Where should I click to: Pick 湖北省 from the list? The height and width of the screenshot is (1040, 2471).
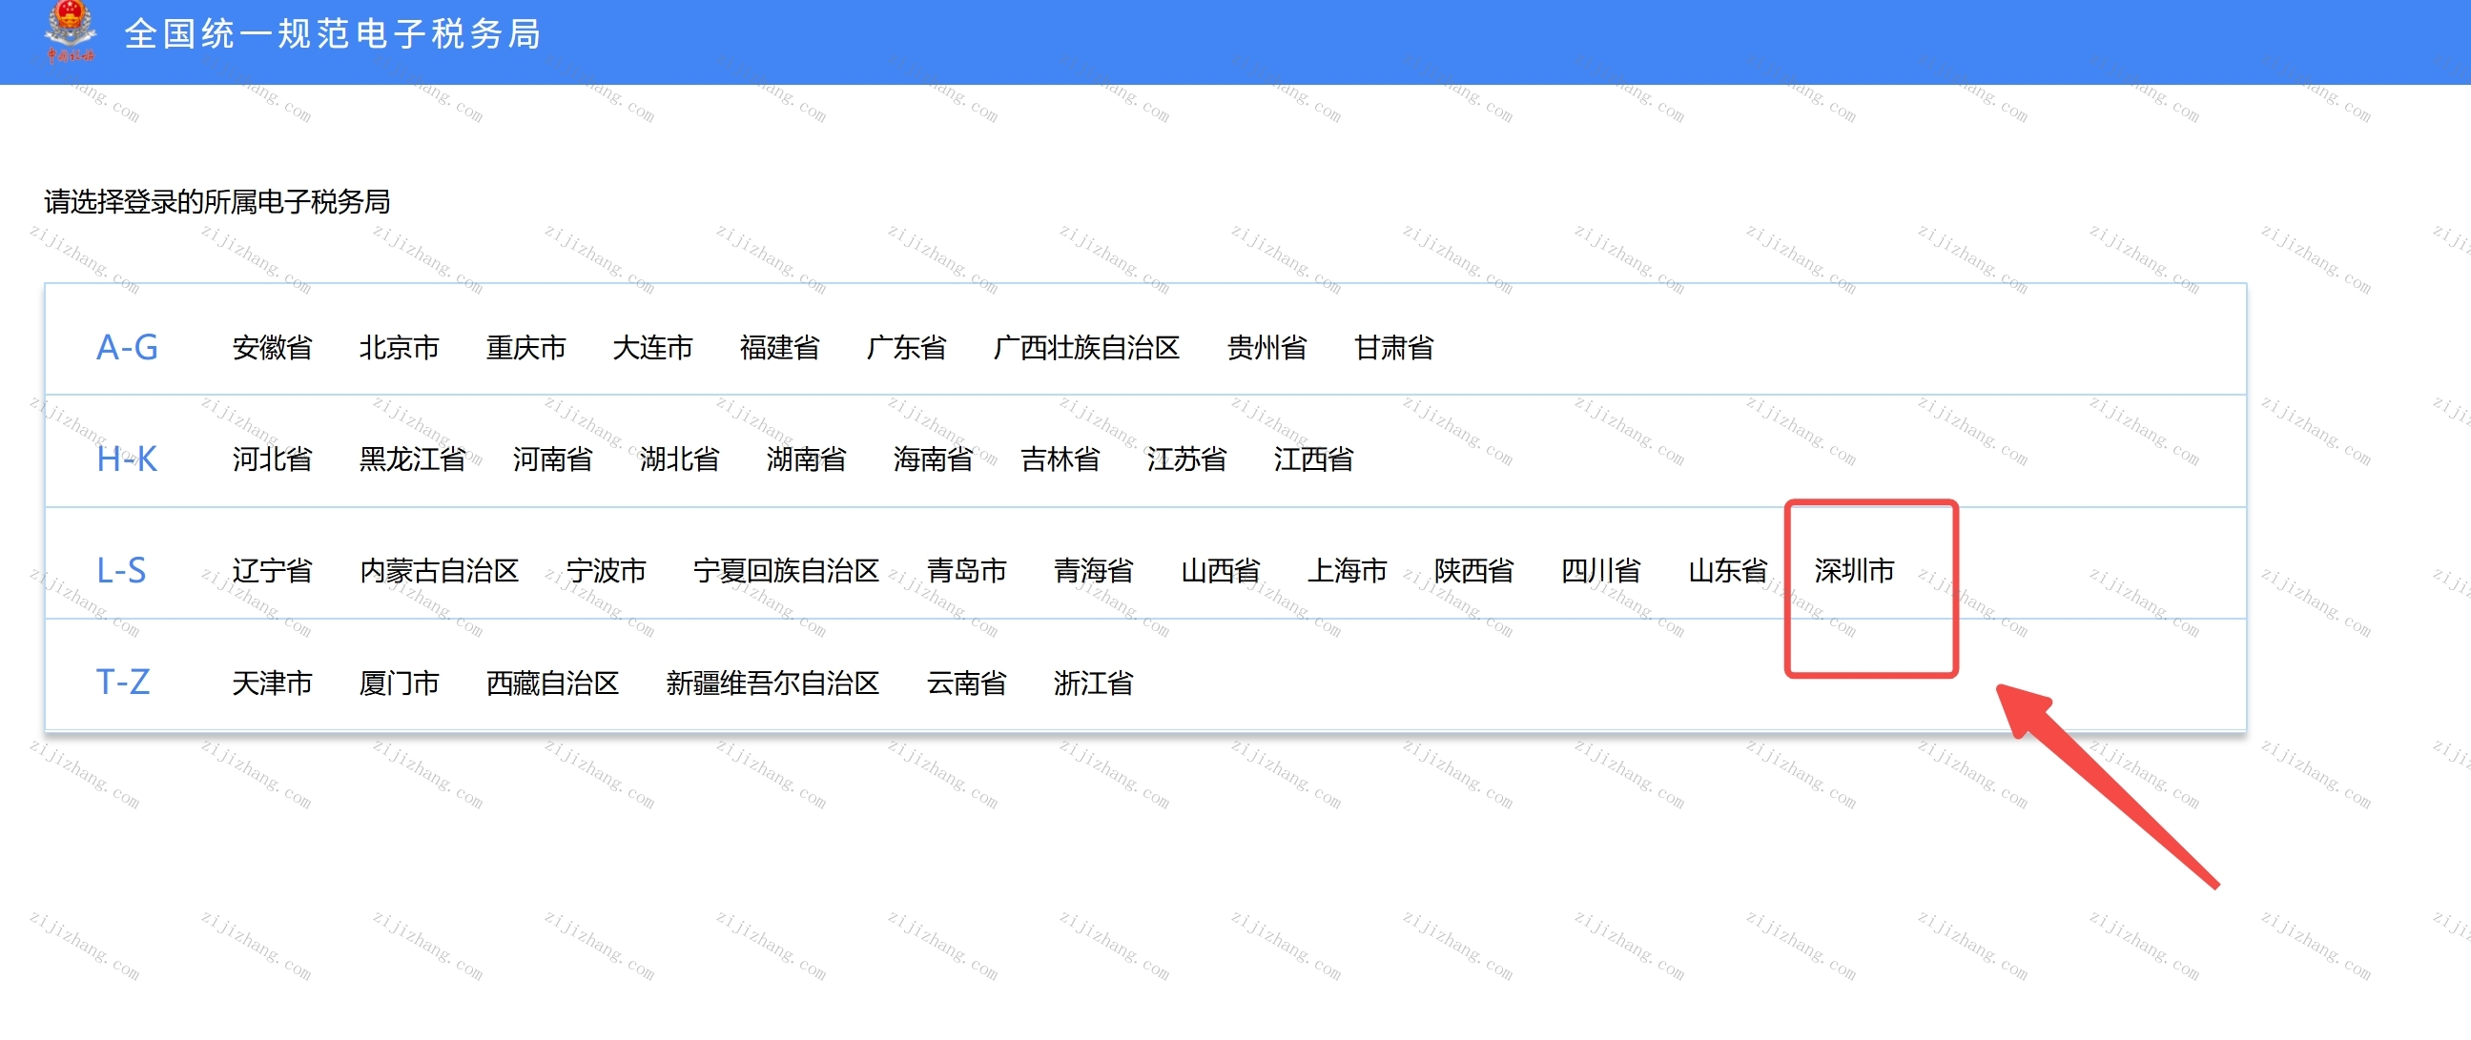[679, 459]
